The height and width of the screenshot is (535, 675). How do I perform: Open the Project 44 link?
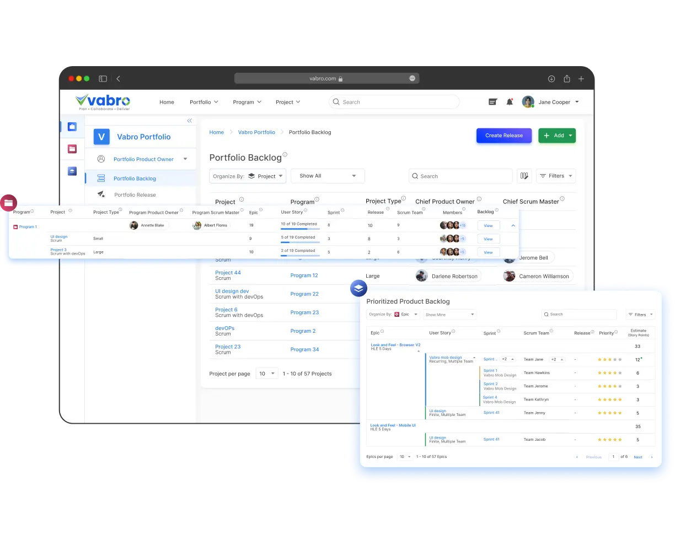pyautogui.click(x=228, y=273)
